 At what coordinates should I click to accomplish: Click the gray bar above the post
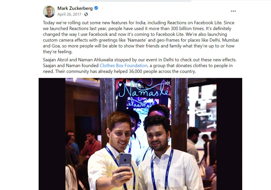(135, 1)
